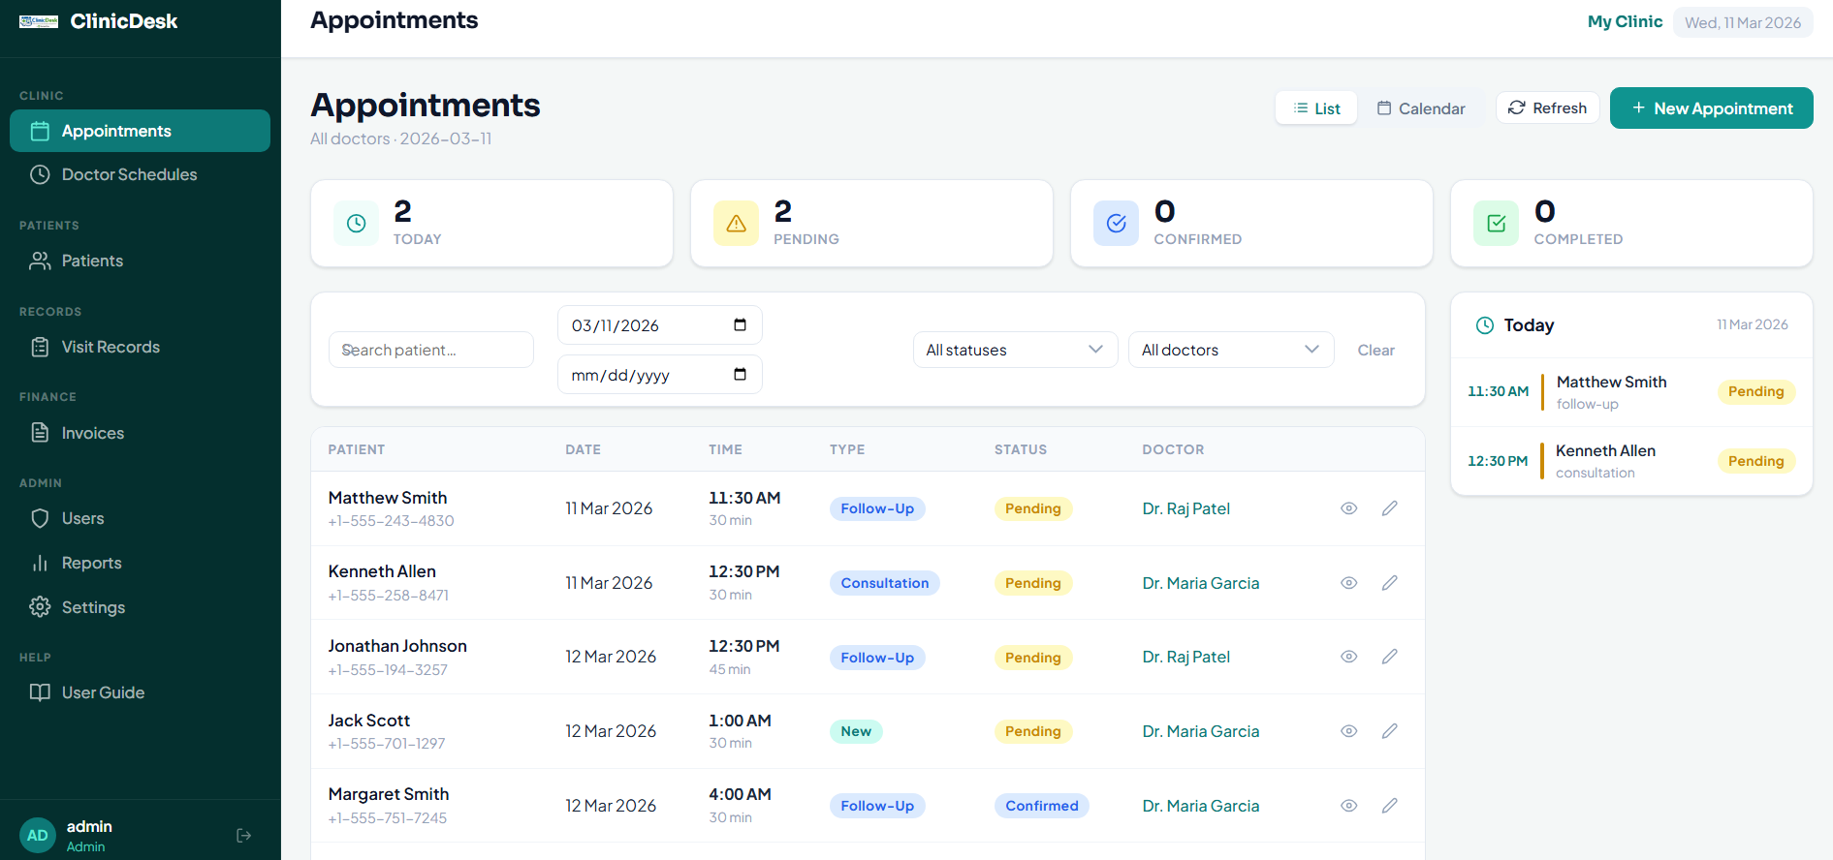Click edit pencil for Jack Scott appointment
This screenshot has width=1833, height=860.
(1389, 731)
